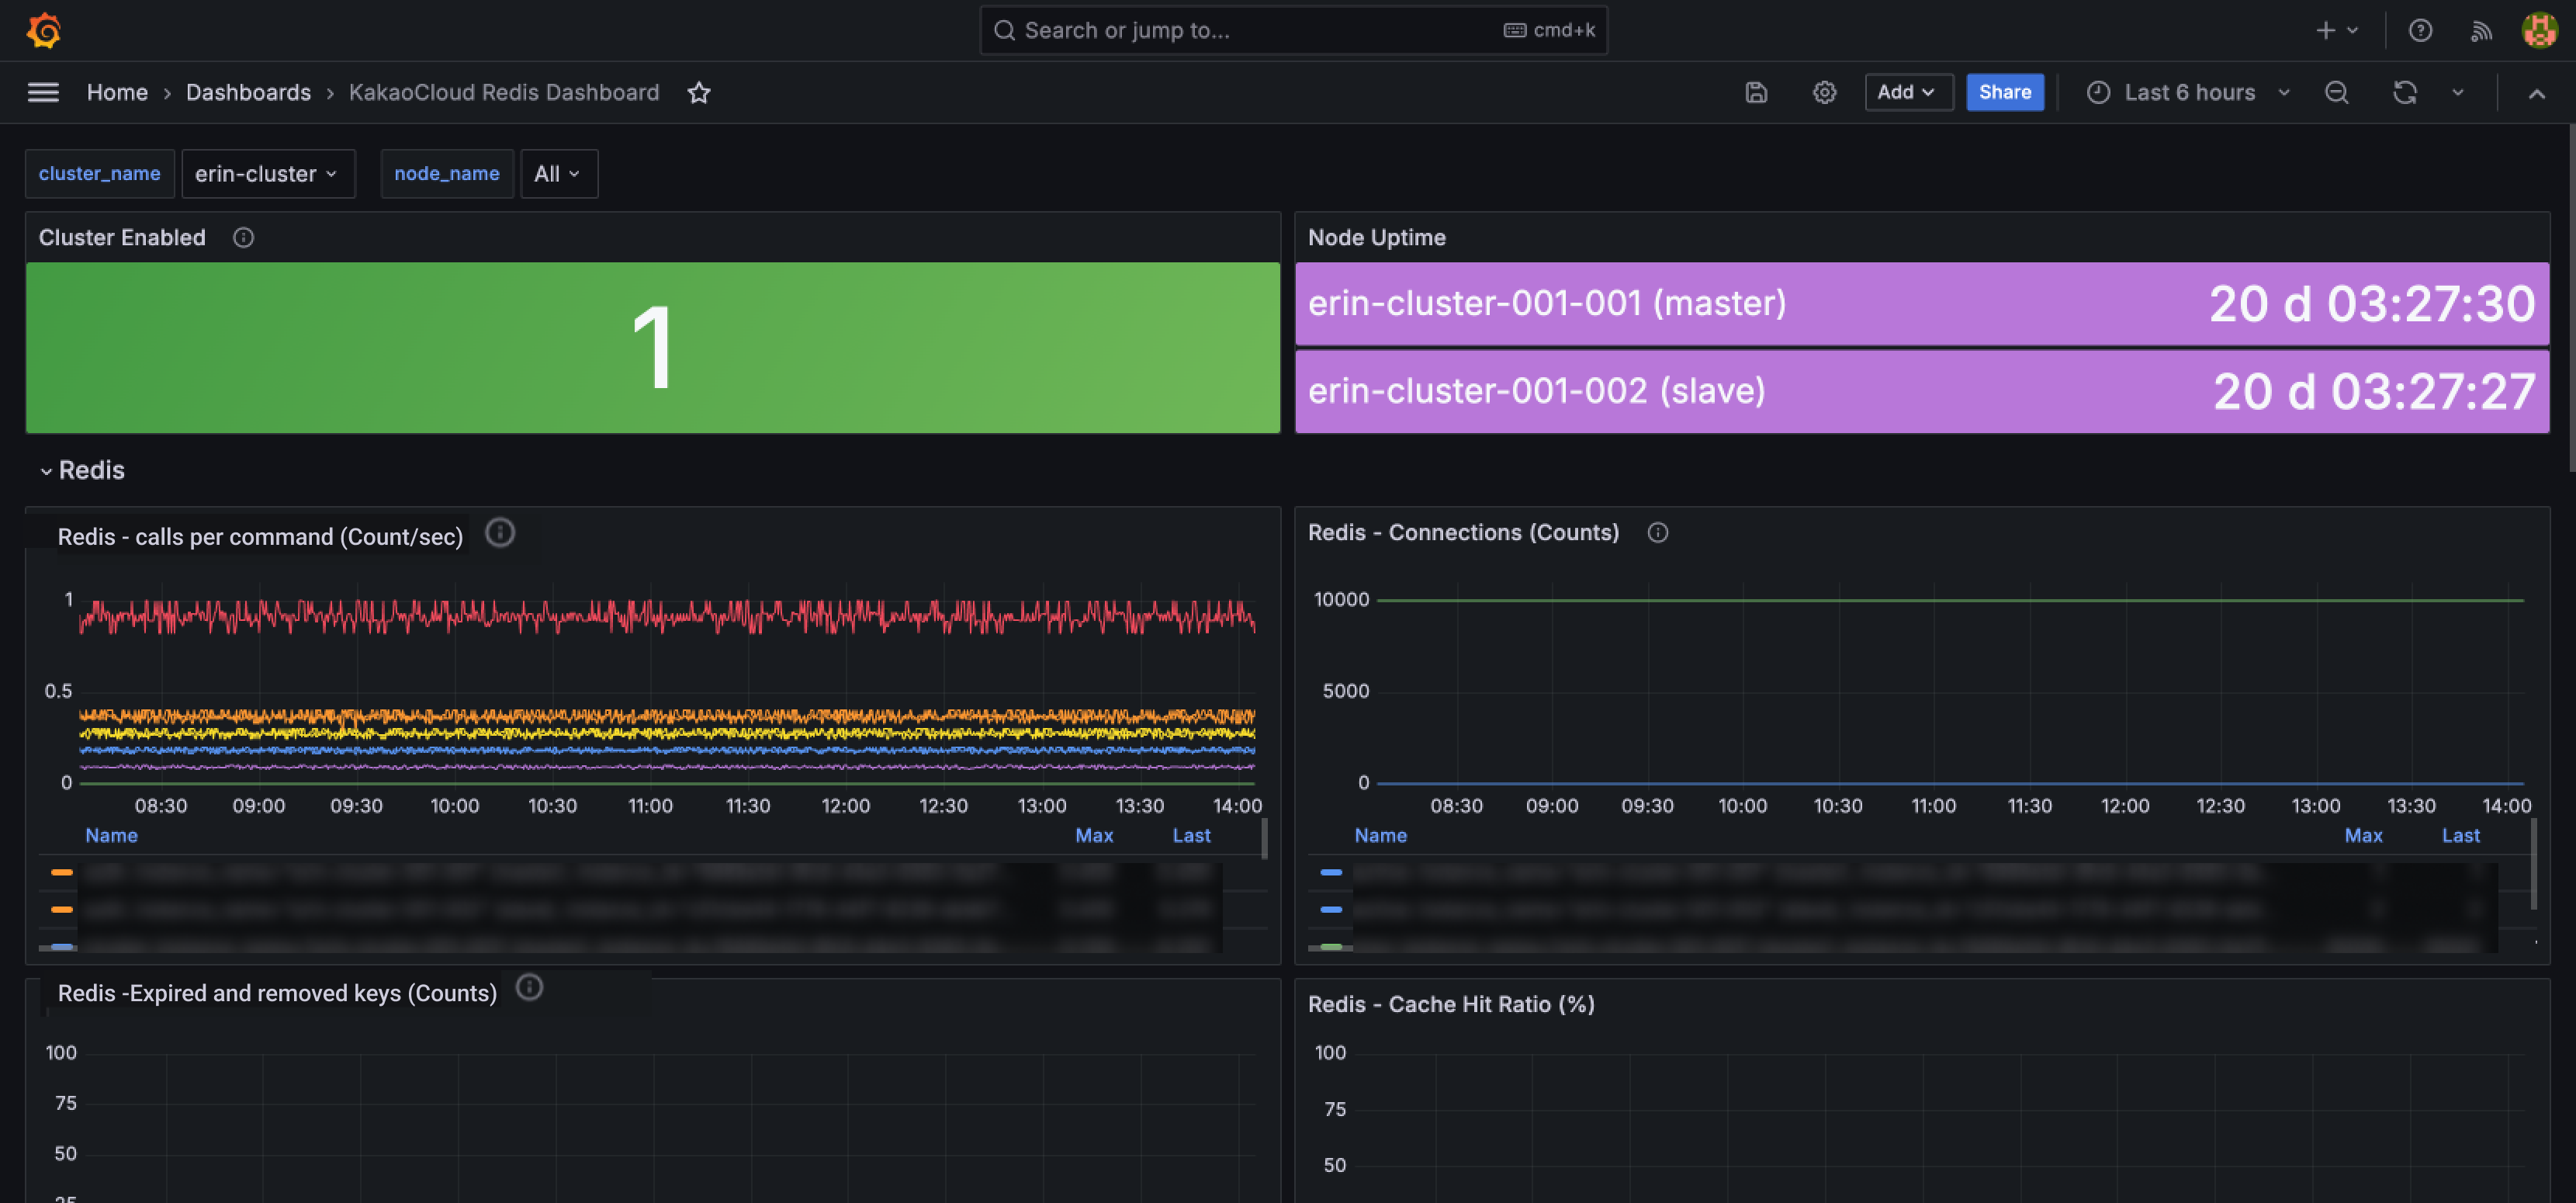Click the Home breadcrumb
This screenshot has height=1203, width=2576.
pyautogui.click(x=117, y=92)
